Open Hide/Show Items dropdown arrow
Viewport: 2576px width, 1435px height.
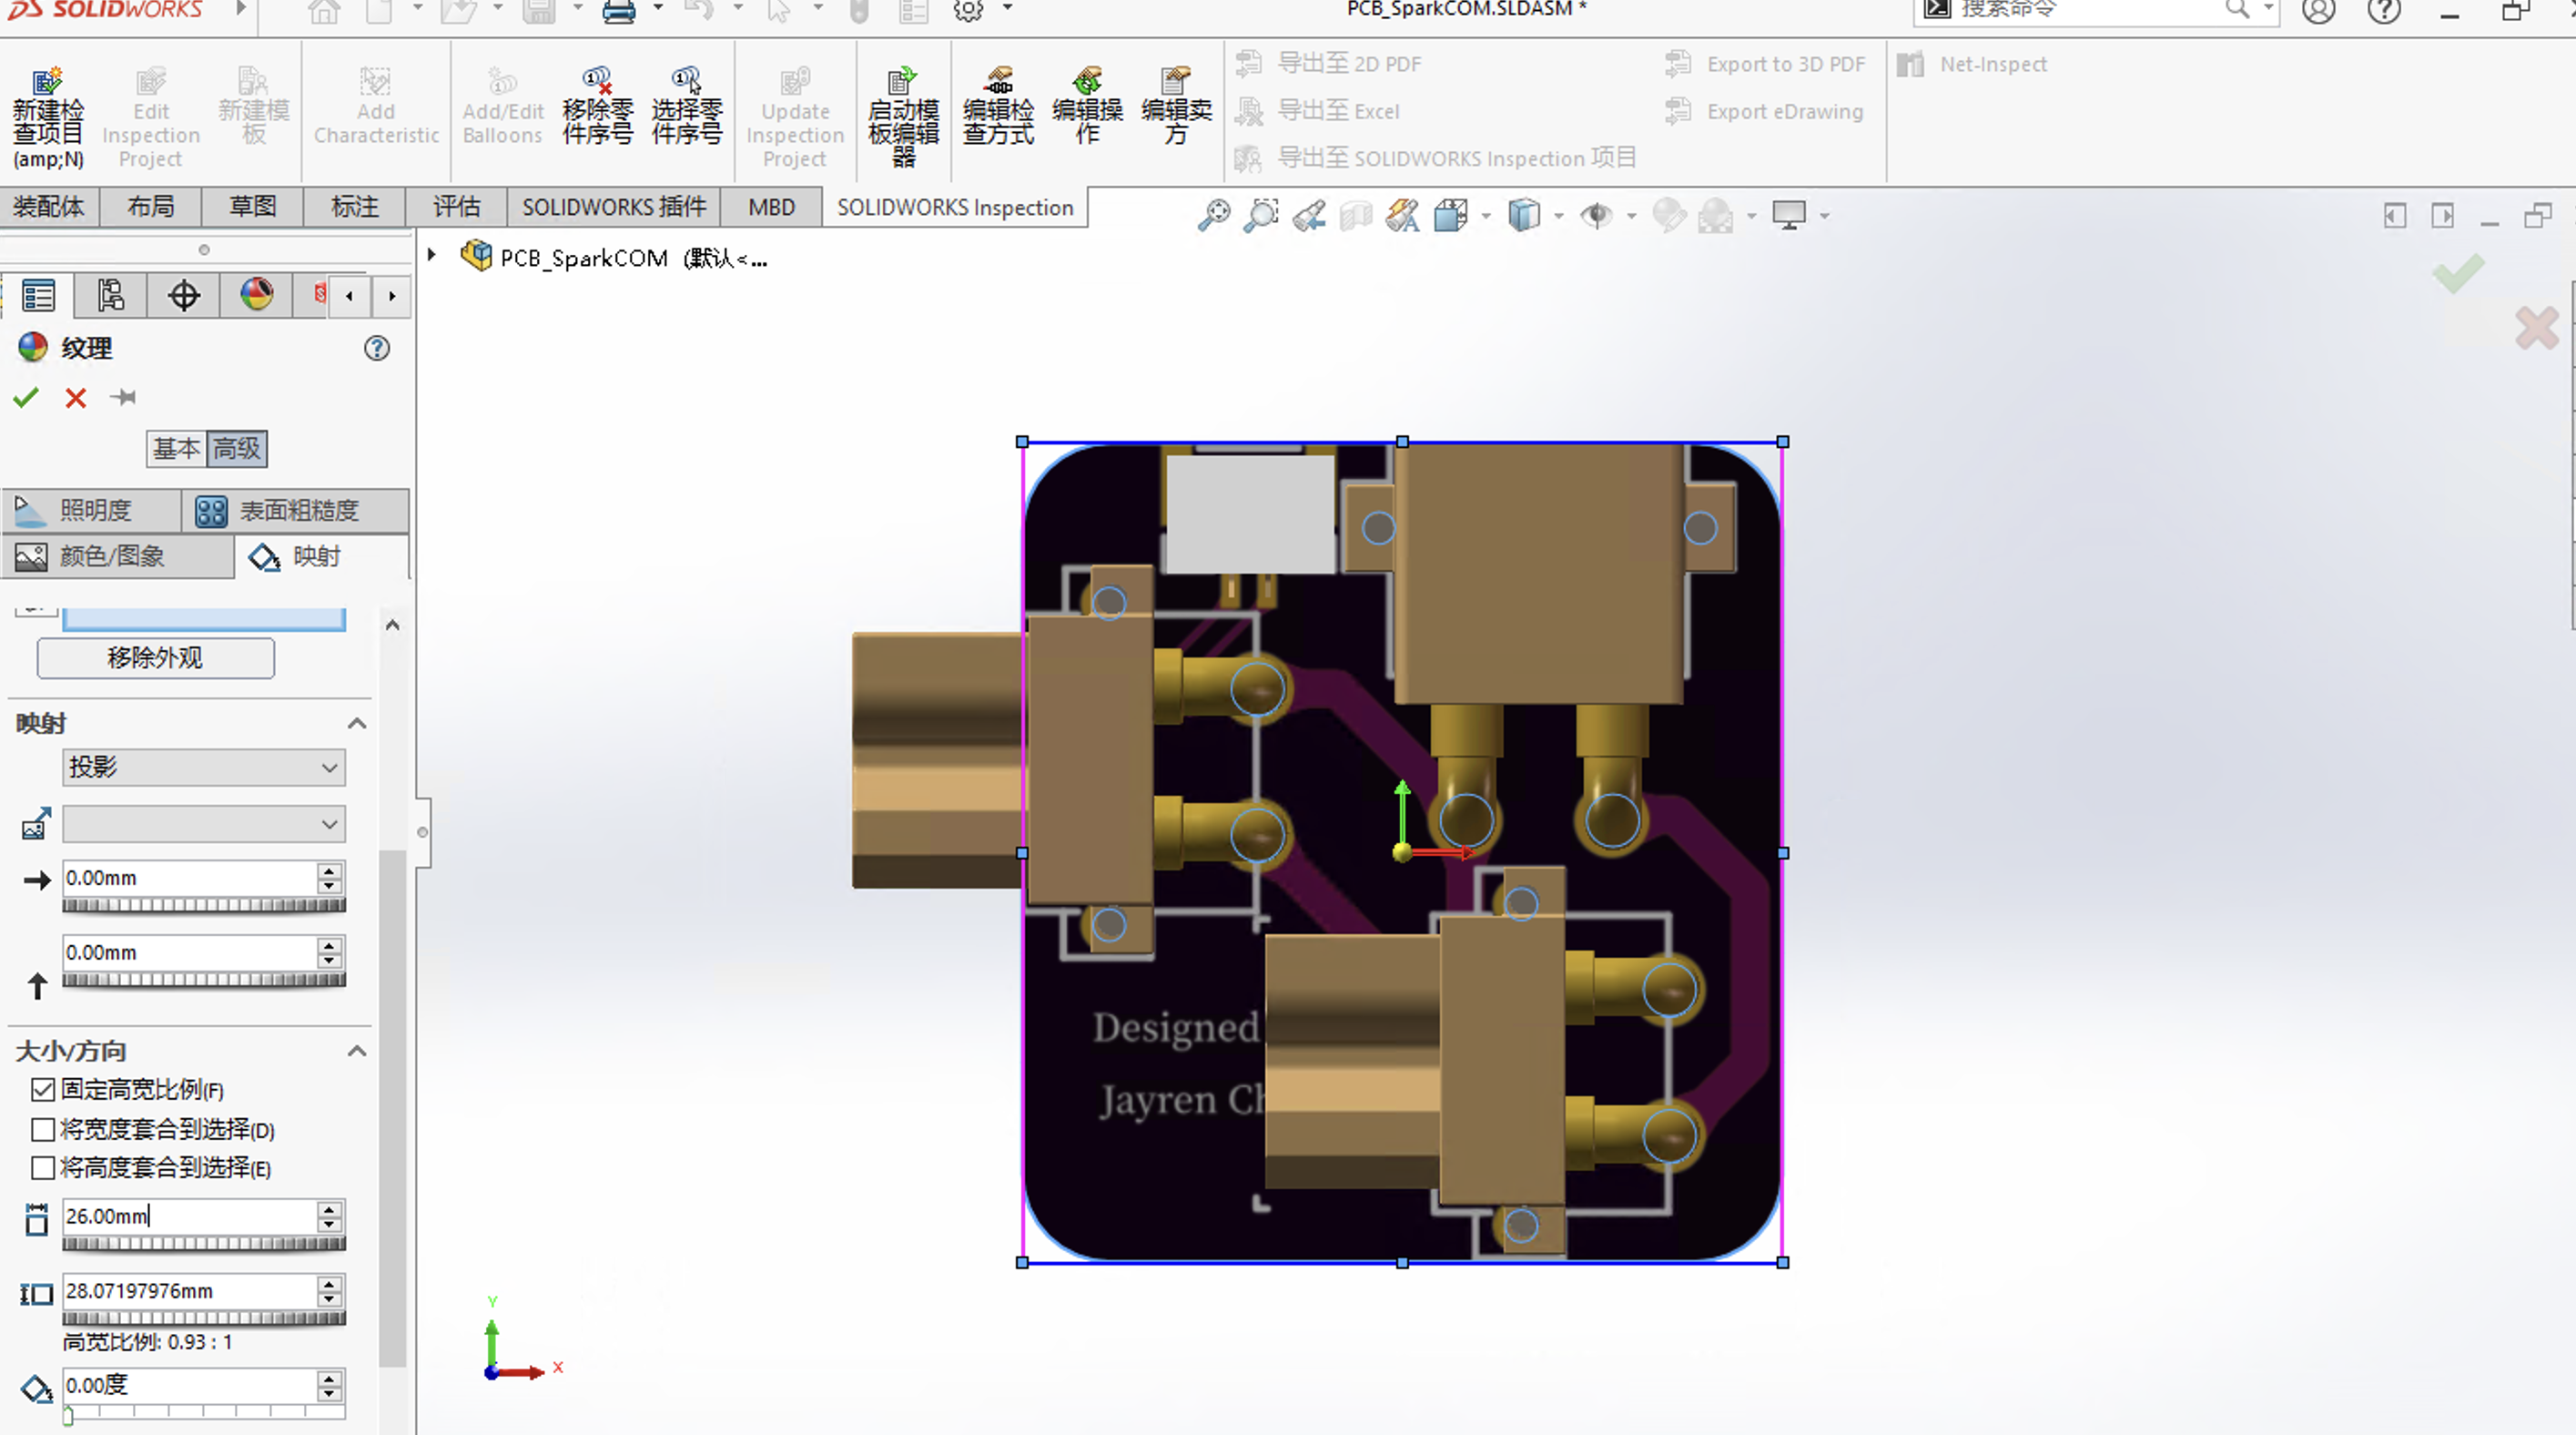(x=1632, y=216)
